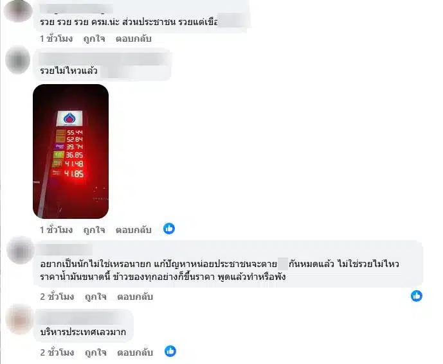The width and height of the screenshot is (443, 364).
Task: Open the first commenter's blurred profile avatar
Action: tap(18, 10)
